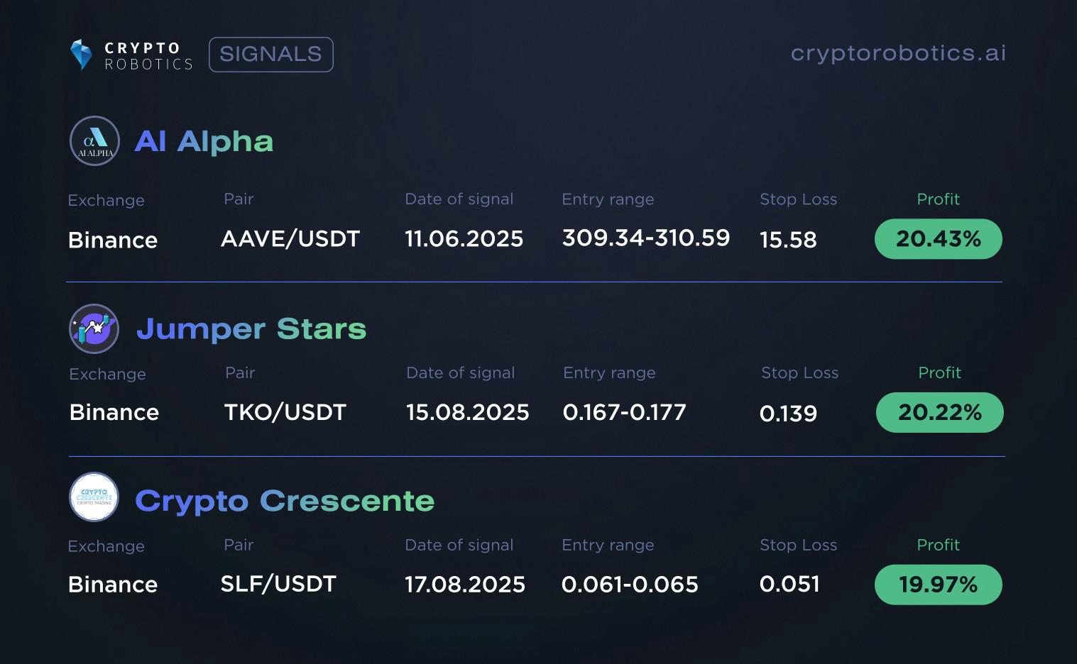
Task: Open the AI Alpha channel avatar
Action: [94, 141]
